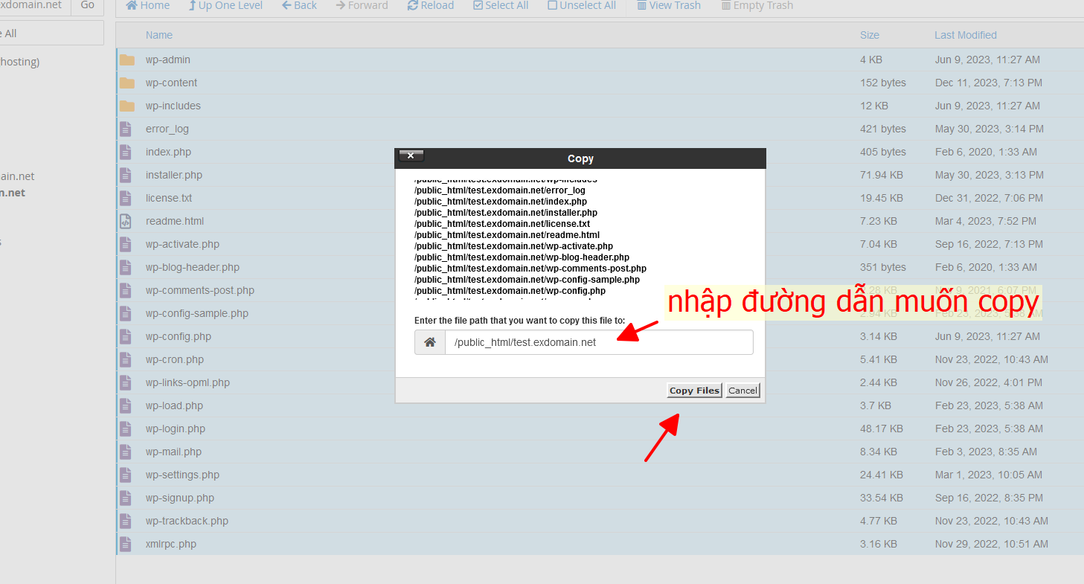Open View Trash
The height and width of the screenshot is (584, 1084).
669,5
